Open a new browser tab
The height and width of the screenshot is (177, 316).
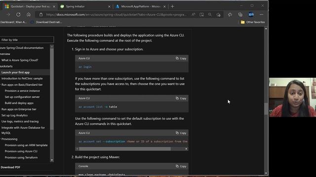tap(172, 6)
